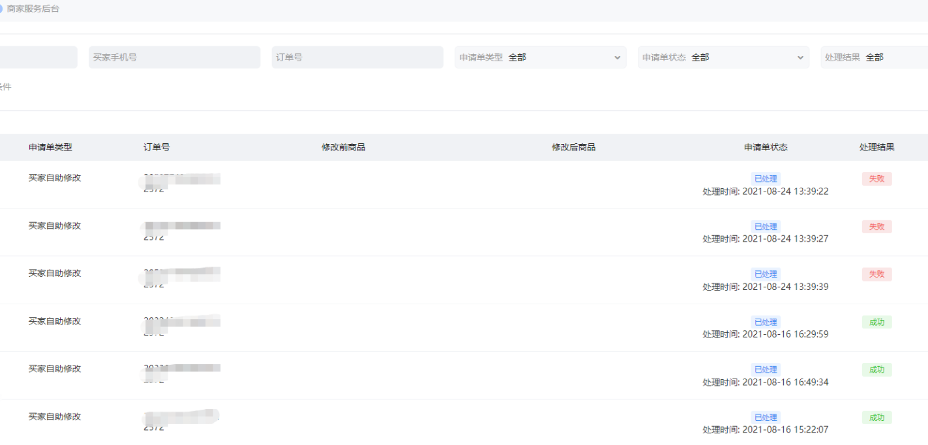Click the 申请单状态 table column header
Image resolution: width=928 pixels, height=445 pixels.
(766, 147)
